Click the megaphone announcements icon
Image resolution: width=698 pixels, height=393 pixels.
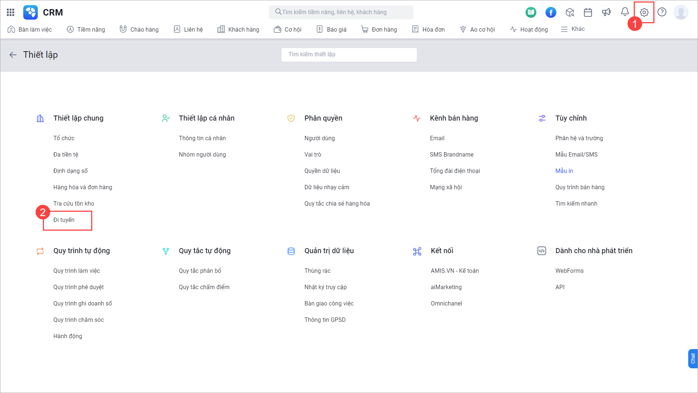(x=606, y=12)
